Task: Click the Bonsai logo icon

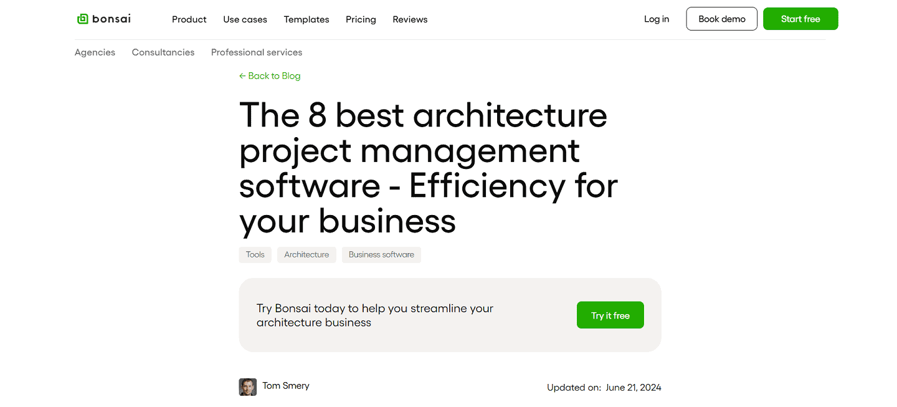Action: coord(82,19)
